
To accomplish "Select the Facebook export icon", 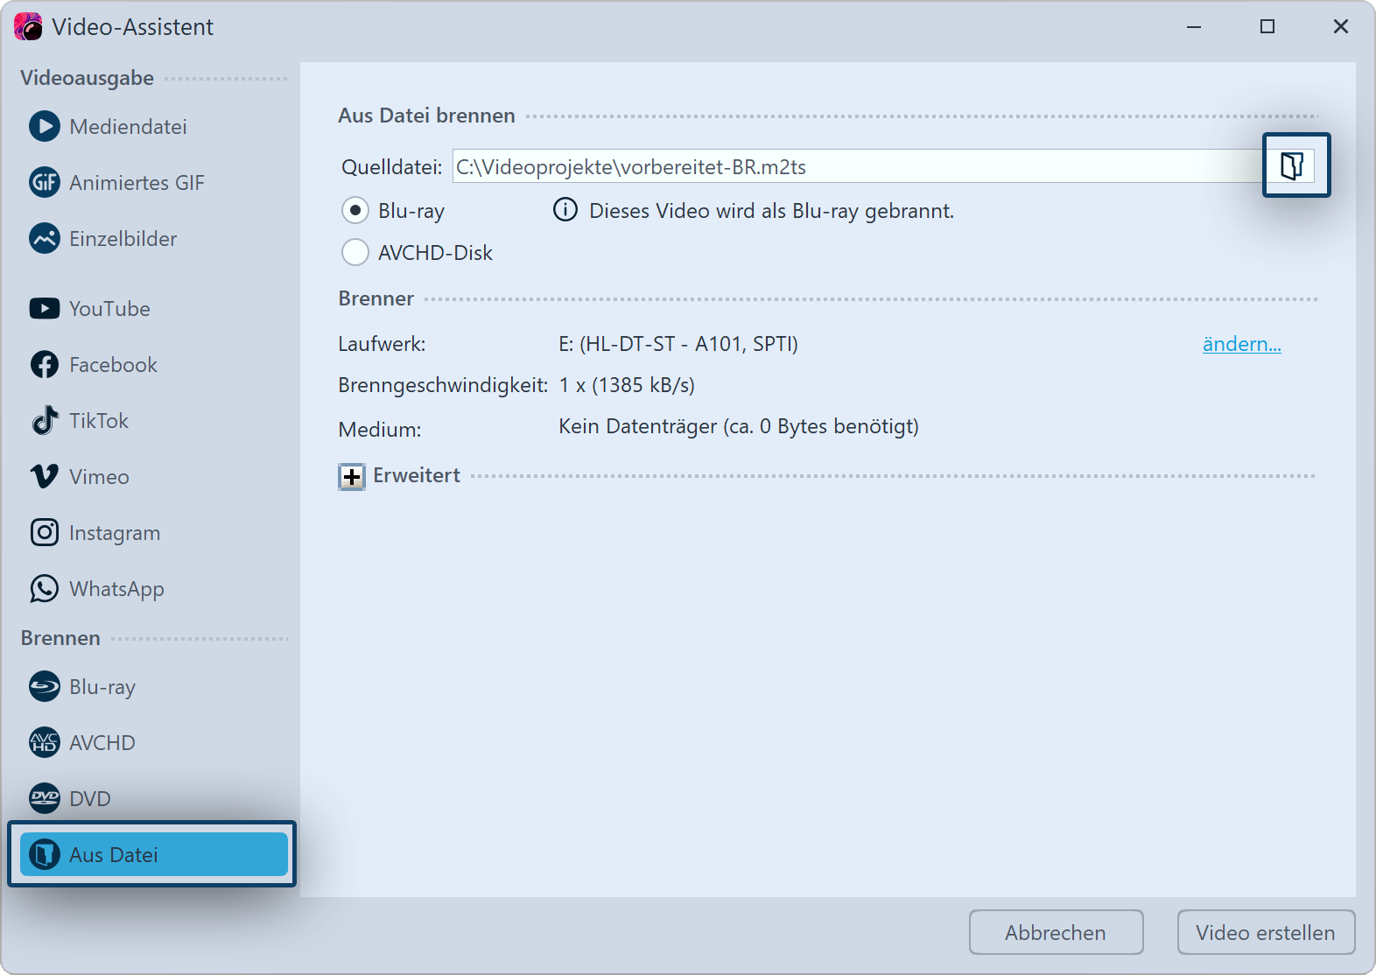I will pyautogui.click(x=45, y=365).
